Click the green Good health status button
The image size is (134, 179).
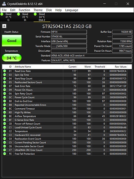12,41
